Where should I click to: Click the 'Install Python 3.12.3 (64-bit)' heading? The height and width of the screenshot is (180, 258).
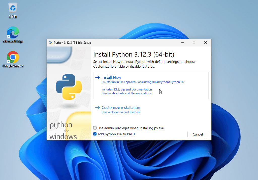click(134, 54)
